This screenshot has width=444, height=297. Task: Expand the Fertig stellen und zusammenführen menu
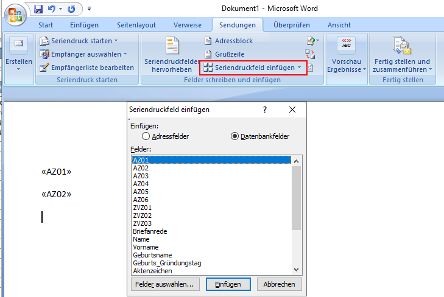[402, 55]
